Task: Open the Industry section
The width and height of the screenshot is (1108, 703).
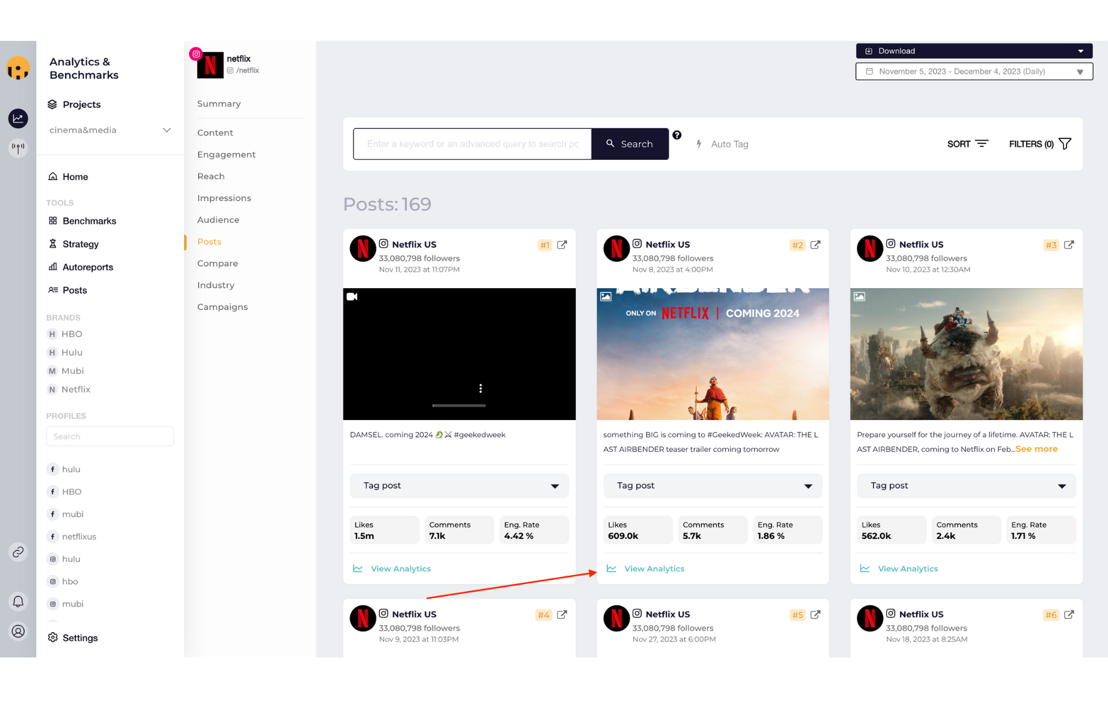Action: [x=216, y=285]
